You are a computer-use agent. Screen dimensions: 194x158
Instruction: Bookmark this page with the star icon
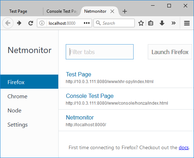141,23
